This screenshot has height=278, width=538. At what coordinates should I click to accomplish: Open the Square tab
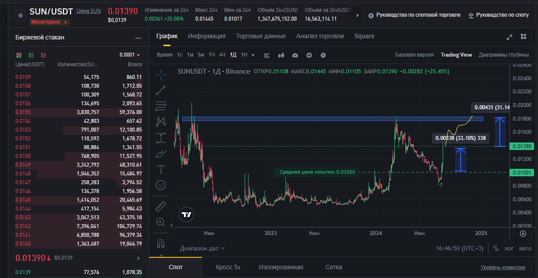pyautogui.click(x=365, y=36)
